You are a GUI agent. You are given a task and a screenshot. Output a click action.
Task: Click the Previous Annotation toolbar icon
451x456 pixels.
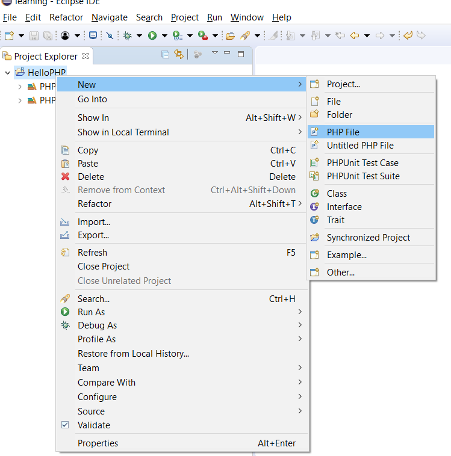(316, 35)
